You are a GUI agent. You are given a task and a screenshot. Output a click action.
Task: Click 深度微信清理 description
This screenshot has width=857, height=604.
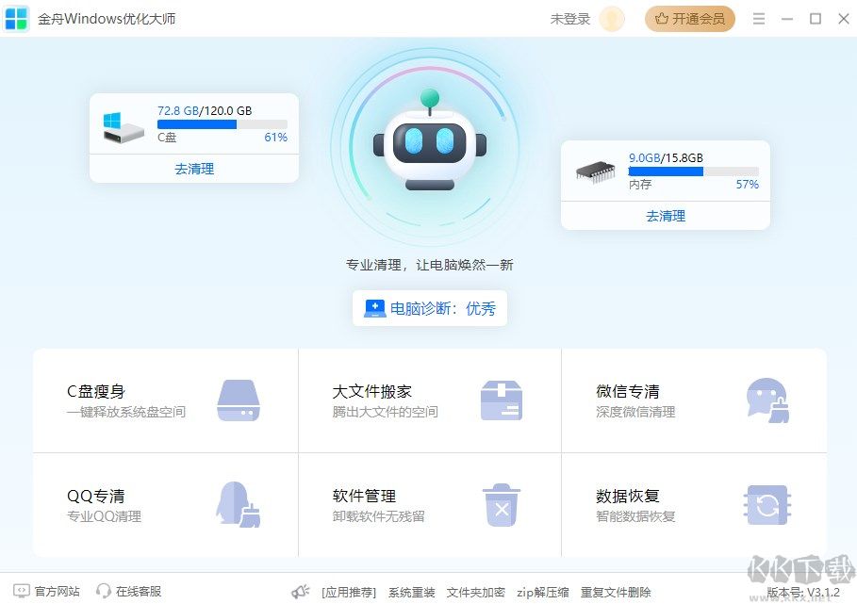click(x=635, y=412)
